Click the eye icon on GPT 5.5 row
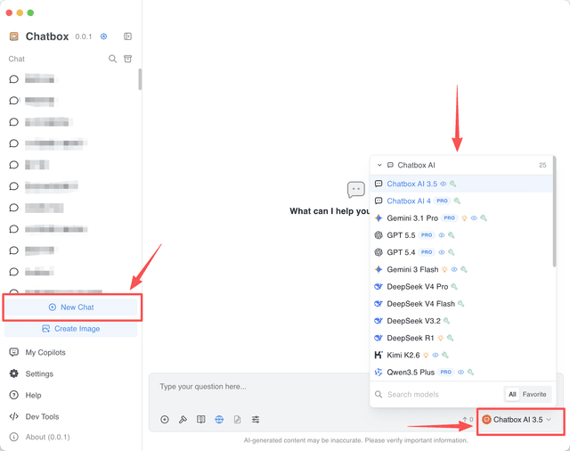This screenshot has width=570, height=451. 442,235
